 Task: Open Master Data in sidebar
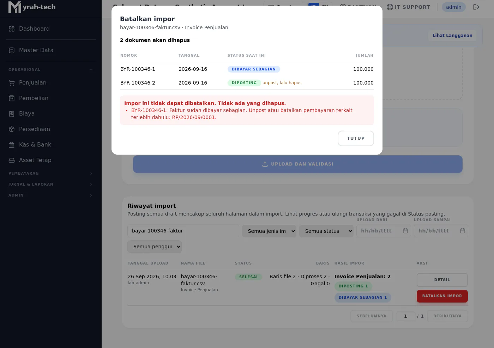(x=51, y=50)
